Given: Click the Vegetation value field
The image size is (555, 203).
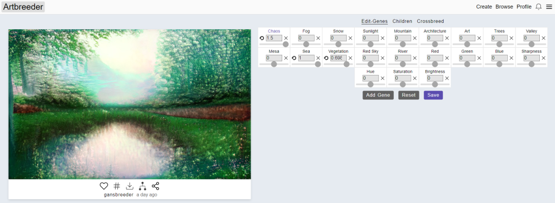Looking at the screenshot, I should click(x=339, y=58).
